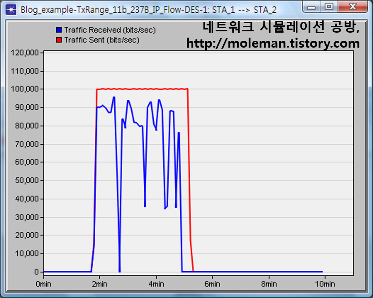Click the red Traffic Sent plateau line
The width and height of the screenshot is (373, 298).
[142, 89]
